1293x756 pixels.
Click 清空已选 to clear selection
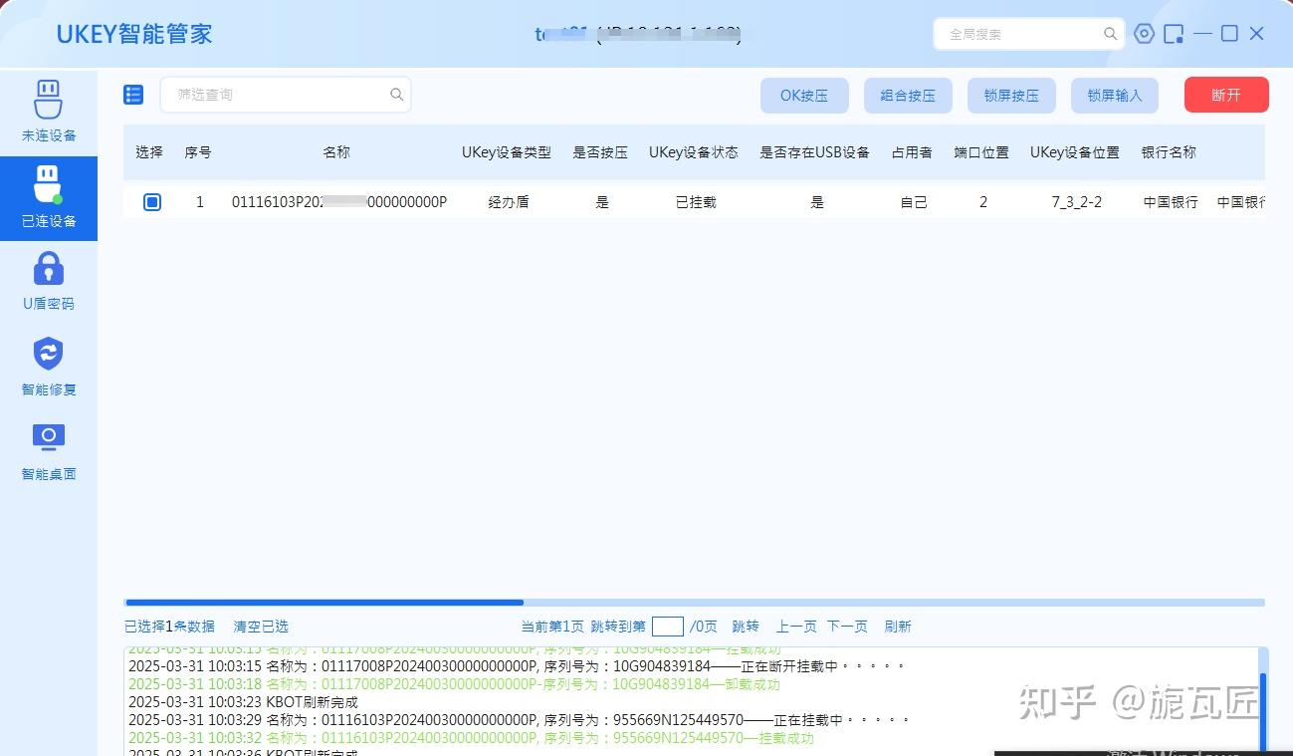(x=260, y=626)
